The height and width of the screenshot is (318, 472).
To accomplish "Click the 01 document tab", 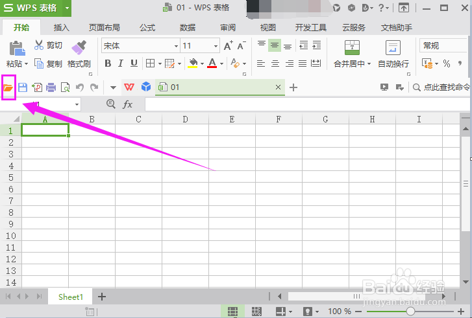I will coord(220,87).
